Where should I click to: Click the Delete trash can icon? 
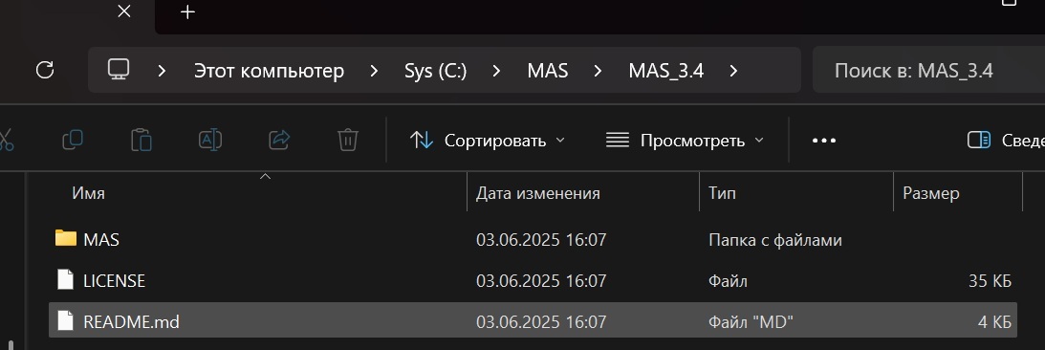point(348,140)
